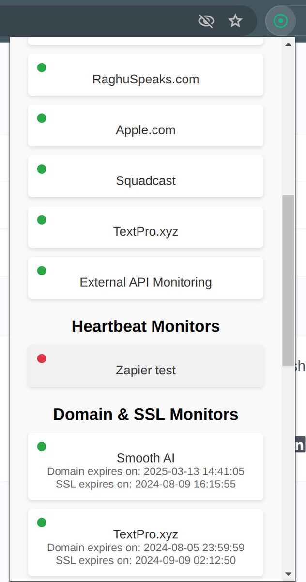Toggle the crossed-out eye icon in address bar
Screen dimensions: 306x582
pyautogui.click(x=206, y=21)
